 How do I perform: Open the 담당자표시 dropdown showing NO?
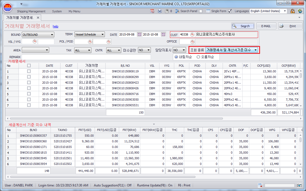[179, 50]
